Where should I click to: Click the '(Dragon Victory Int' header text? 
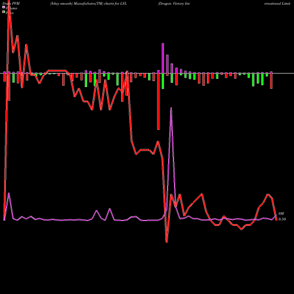173,4
